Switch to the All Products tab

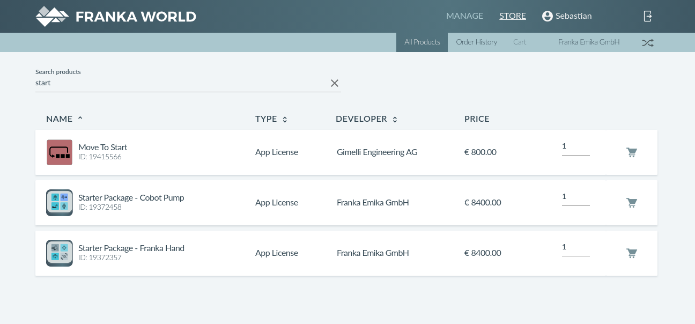tap(422, 42)
